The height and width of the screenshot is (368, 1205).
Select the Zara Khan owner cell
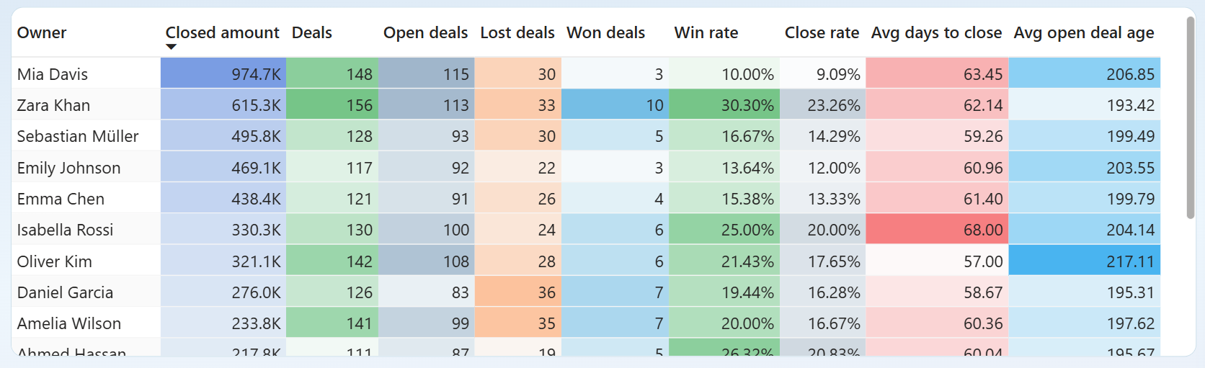(53, 105)
